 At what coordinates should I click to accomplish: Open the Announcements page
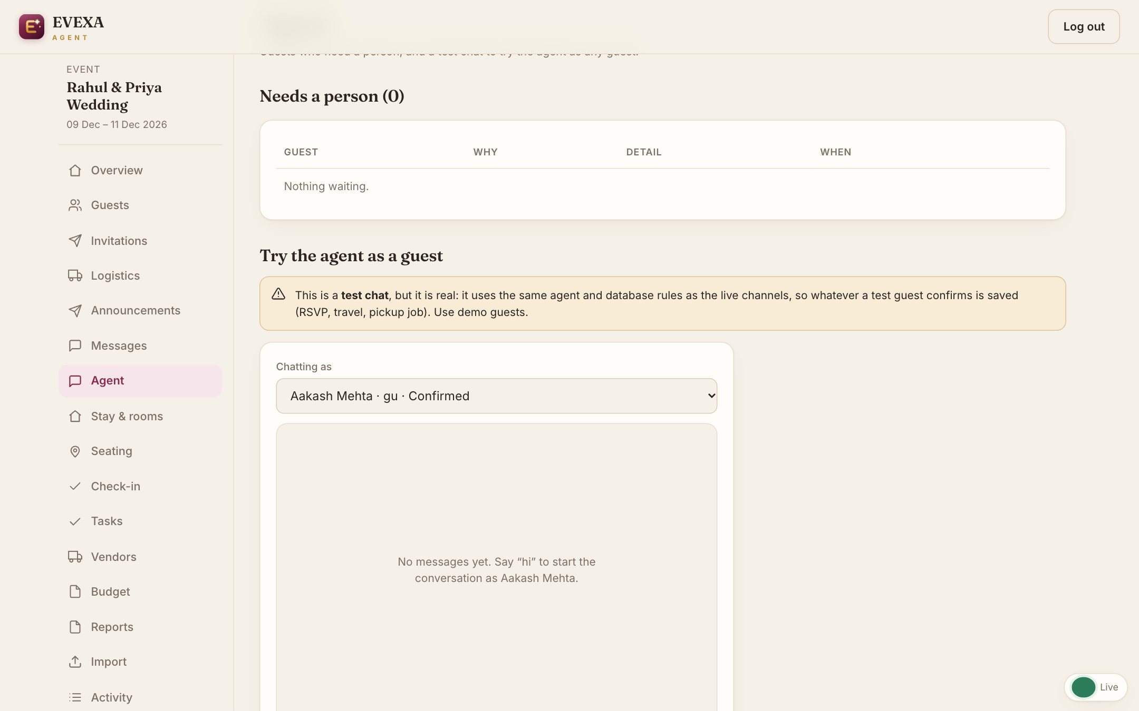click(136, 311)
